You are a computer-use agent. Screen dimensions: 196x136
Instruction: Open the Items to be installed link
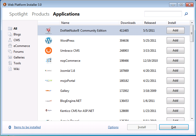click(27, 127)
